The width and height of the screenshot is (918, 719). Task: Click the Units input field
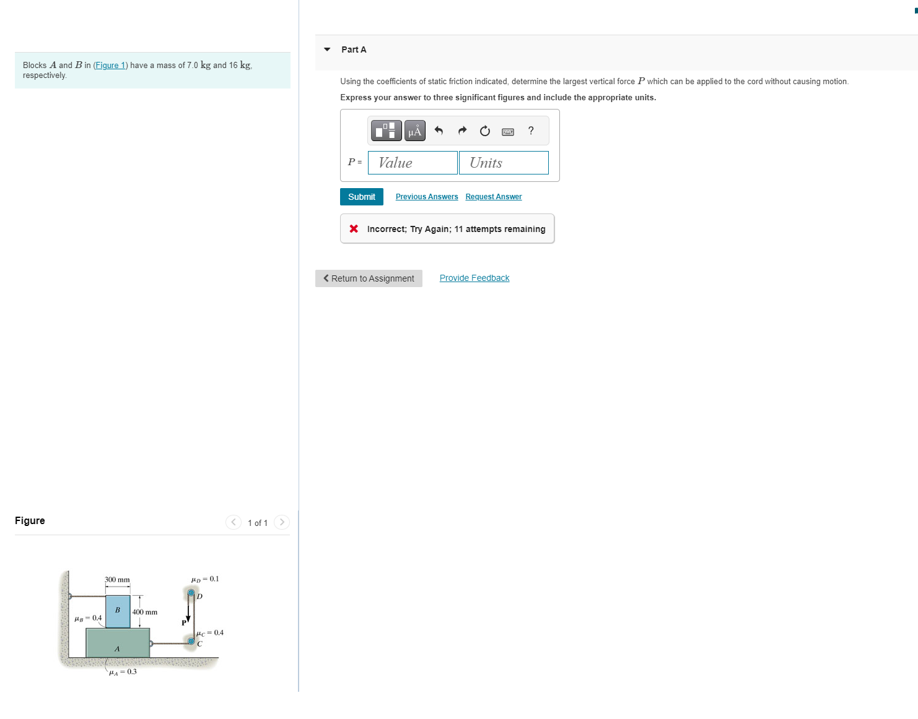(503, 162)
